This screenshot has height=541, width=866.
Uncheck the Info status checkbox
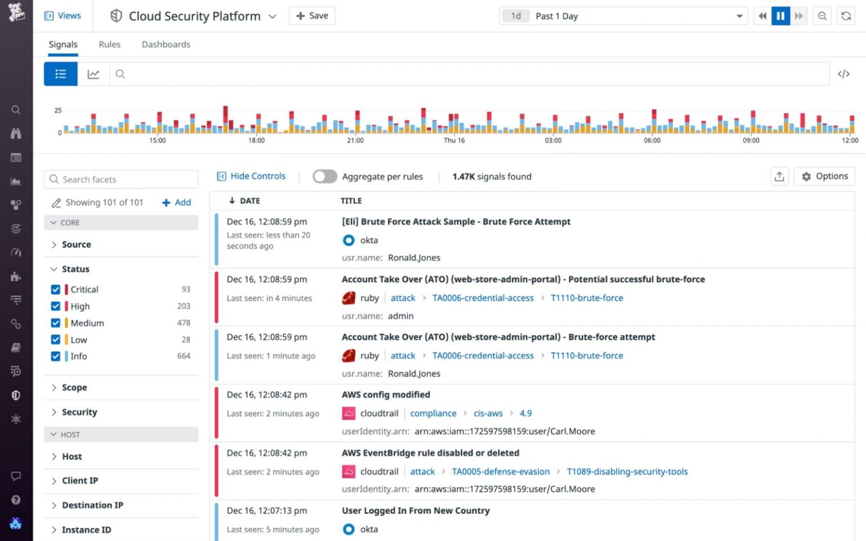click(x=55, y=356)
